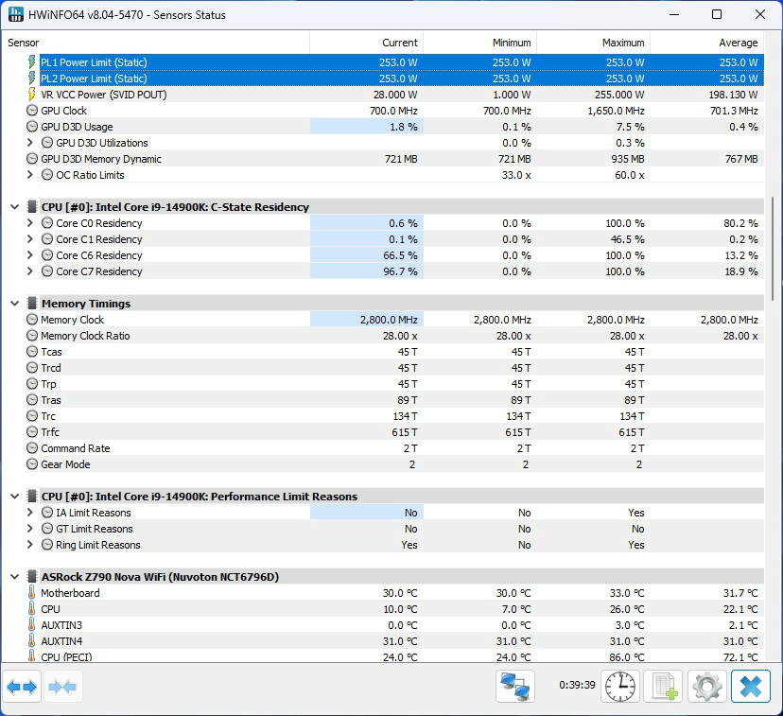Expand OC Ratio Limits entry
This screenshot has height=716, width=783.
click(30, 175)
